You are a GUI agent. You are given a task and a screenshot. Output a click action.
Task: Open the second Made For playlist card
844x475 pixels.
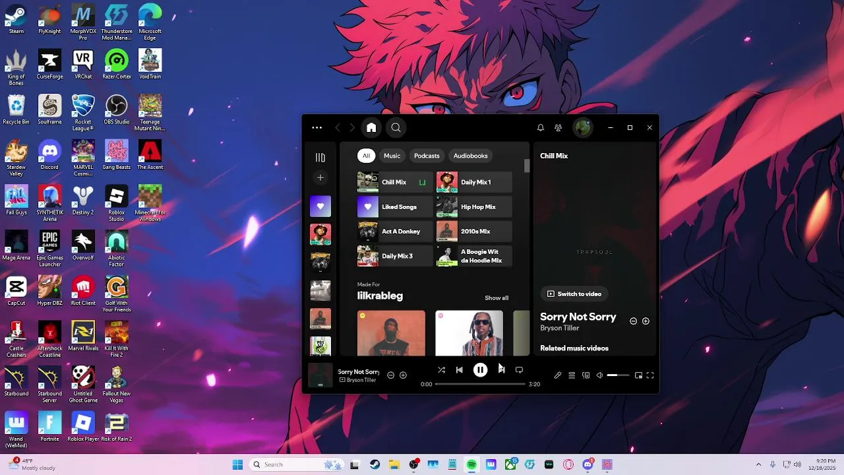(x=469, y=333)
